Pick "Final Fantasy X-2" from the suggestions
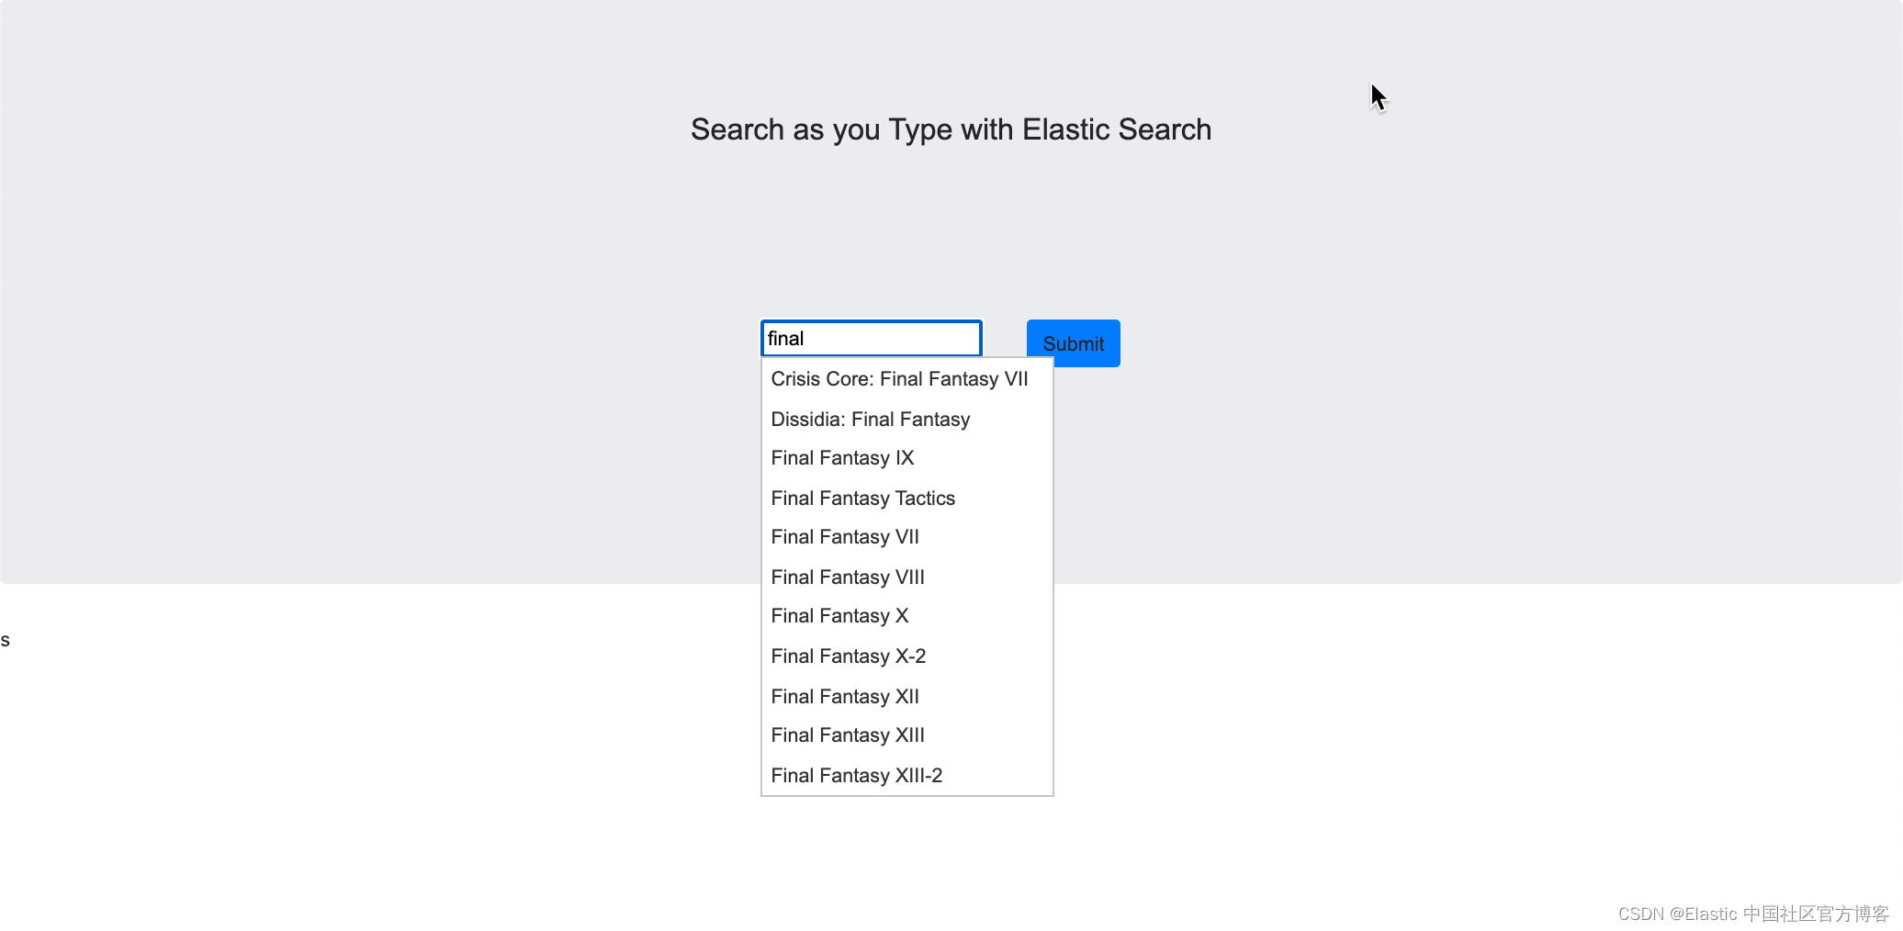 click(848, 656)
